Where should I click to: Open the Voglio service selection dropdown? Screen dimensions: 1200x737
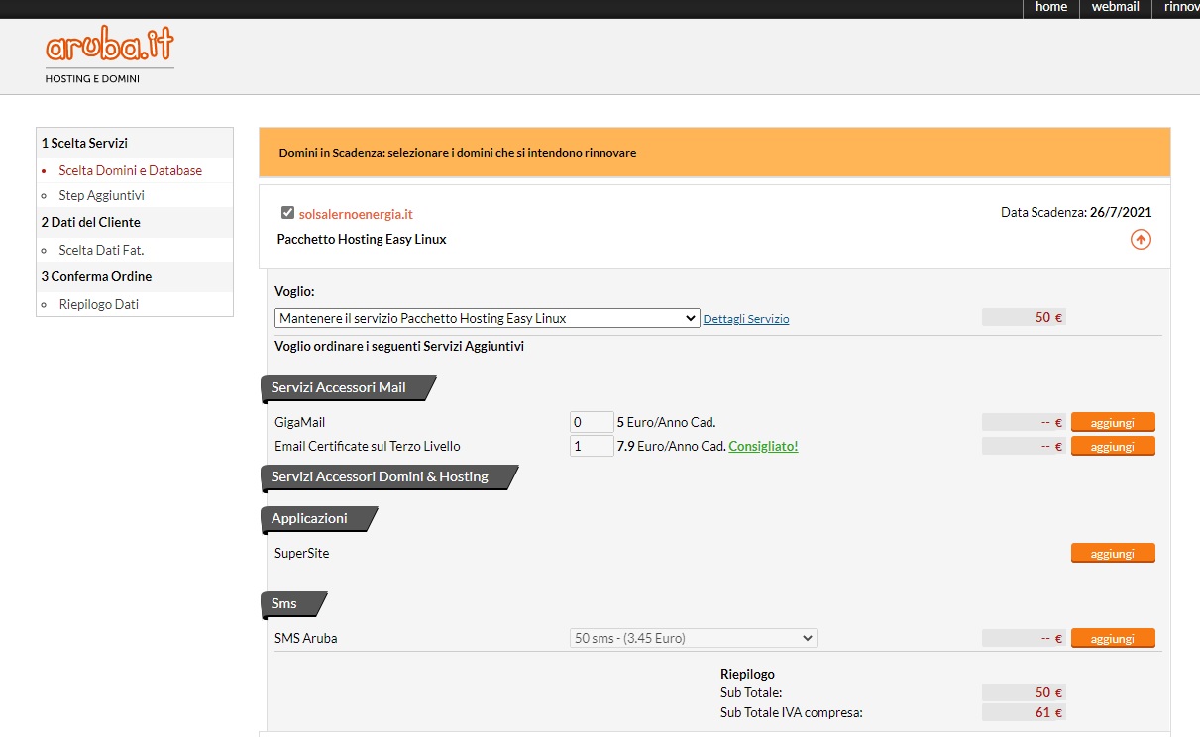tap(487, 318)
